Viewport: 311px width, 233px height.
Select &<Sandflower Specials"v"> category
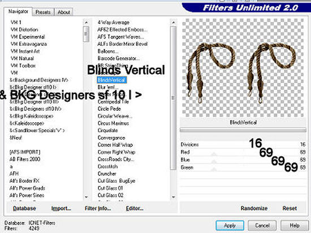(37, 130)
